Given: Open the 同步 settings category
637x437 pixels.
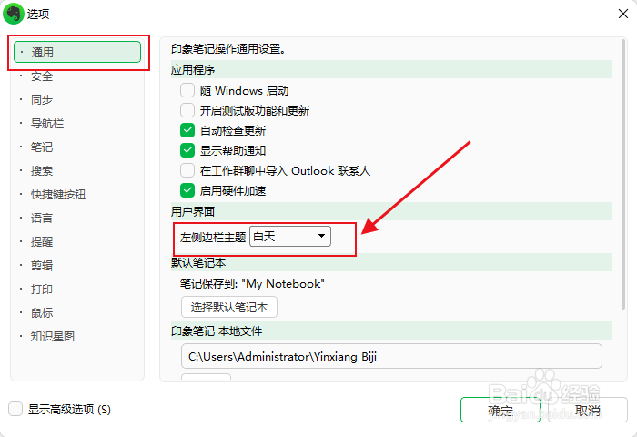Looking at the screenshot, I should tap(42, 99).
